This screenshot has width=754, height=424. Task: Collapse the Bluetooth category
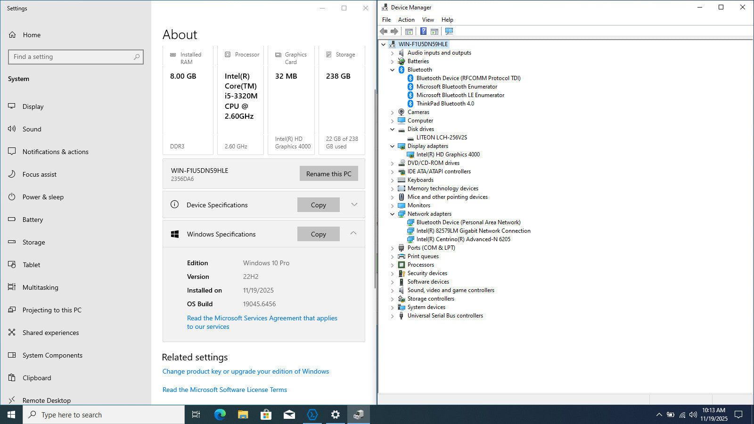coord(392,70)
